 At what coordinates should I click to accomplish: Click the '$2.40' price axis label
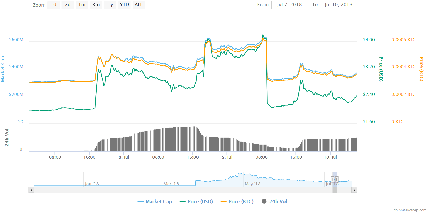(x=369, y=94)
